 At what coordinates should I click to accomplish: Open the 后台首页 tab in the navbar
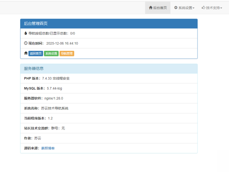tap(158, 8)
